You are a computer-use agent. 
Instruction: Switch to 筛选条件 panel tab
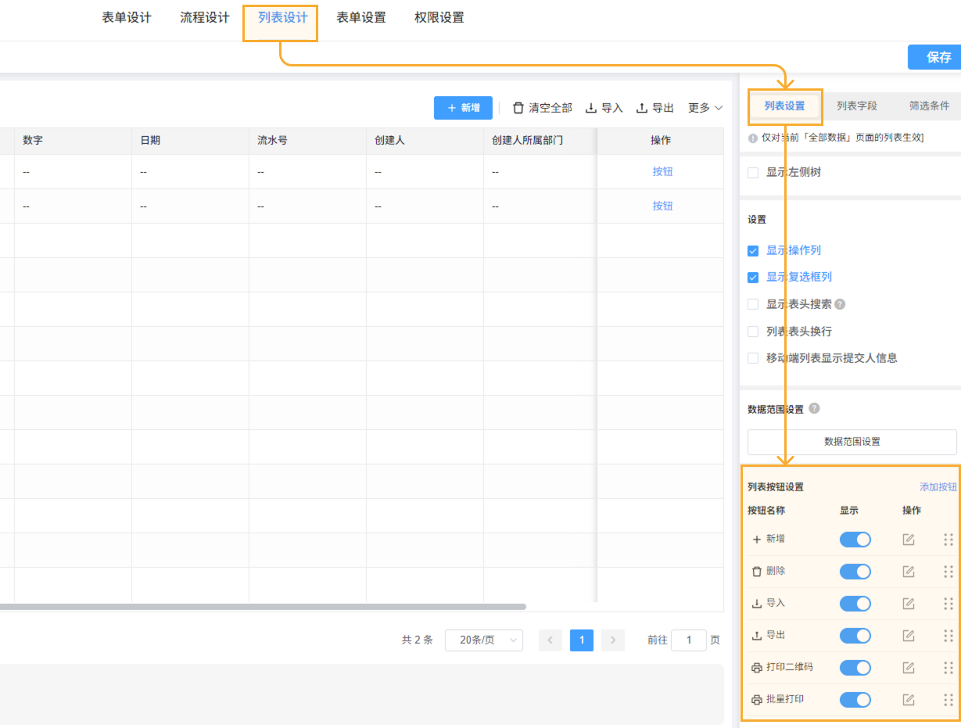click(930, 106)
